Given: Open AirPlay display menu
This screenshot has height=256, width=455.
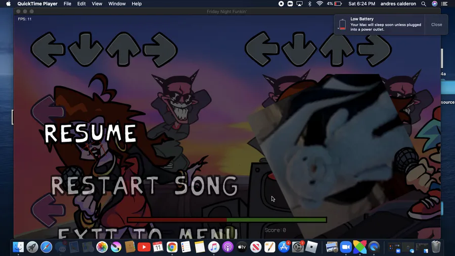Looking at the screenshot, I should click(x=299, y=4).
